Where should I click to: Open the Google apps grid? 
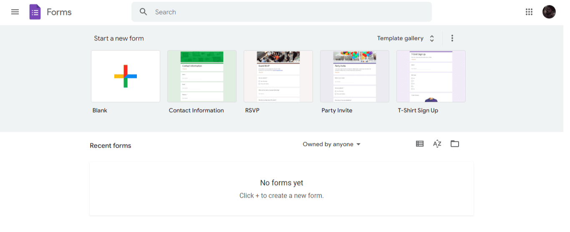[x=529, y=12]
